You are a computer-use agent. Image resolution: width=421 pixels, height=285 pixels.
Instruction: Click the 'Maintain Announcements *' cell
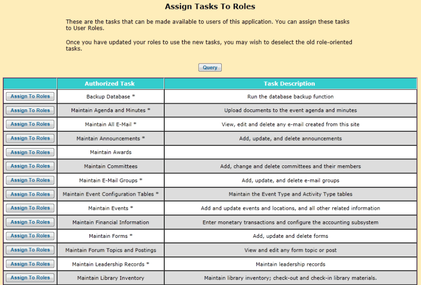point(110,138)
